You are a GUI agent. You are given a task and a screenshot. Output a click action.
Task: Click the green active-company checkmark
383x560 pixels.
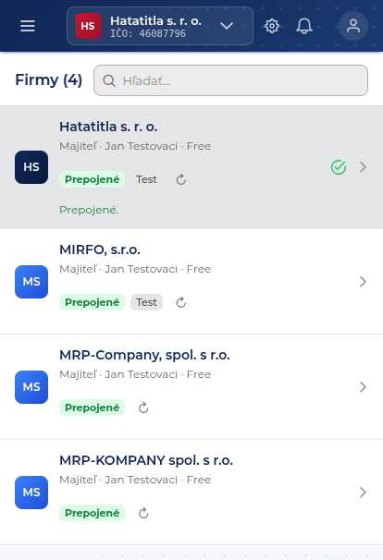339,167
